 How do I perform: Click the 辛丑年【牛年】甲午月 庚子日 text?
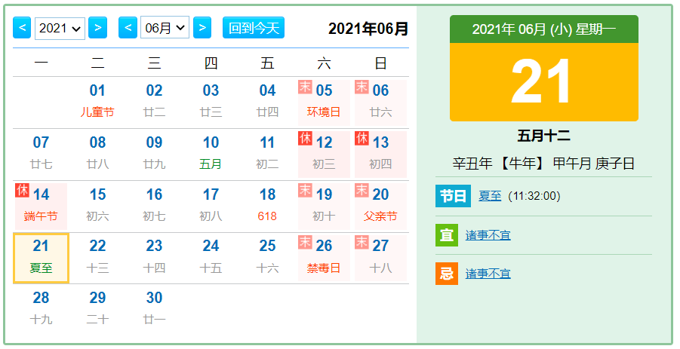tap(544, 164)
